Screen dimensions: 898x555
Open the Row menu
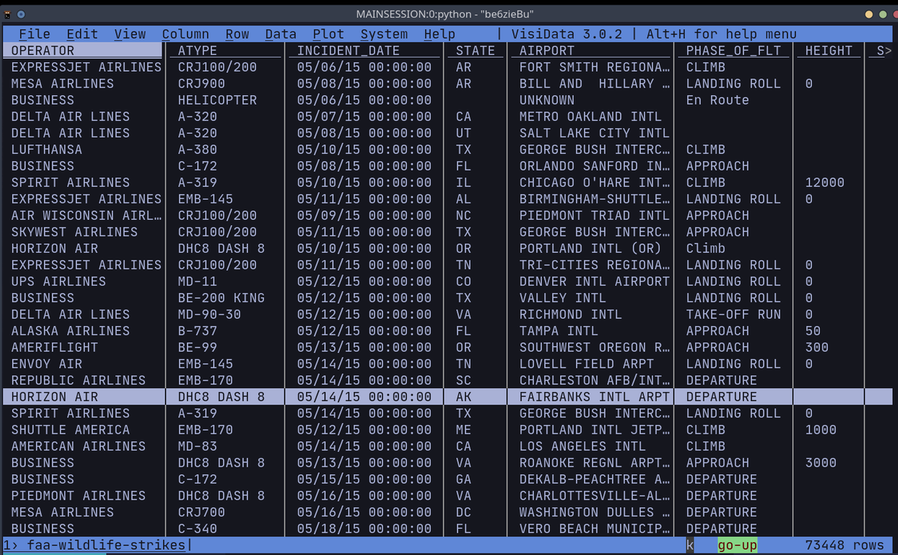[x=237, y=34]
